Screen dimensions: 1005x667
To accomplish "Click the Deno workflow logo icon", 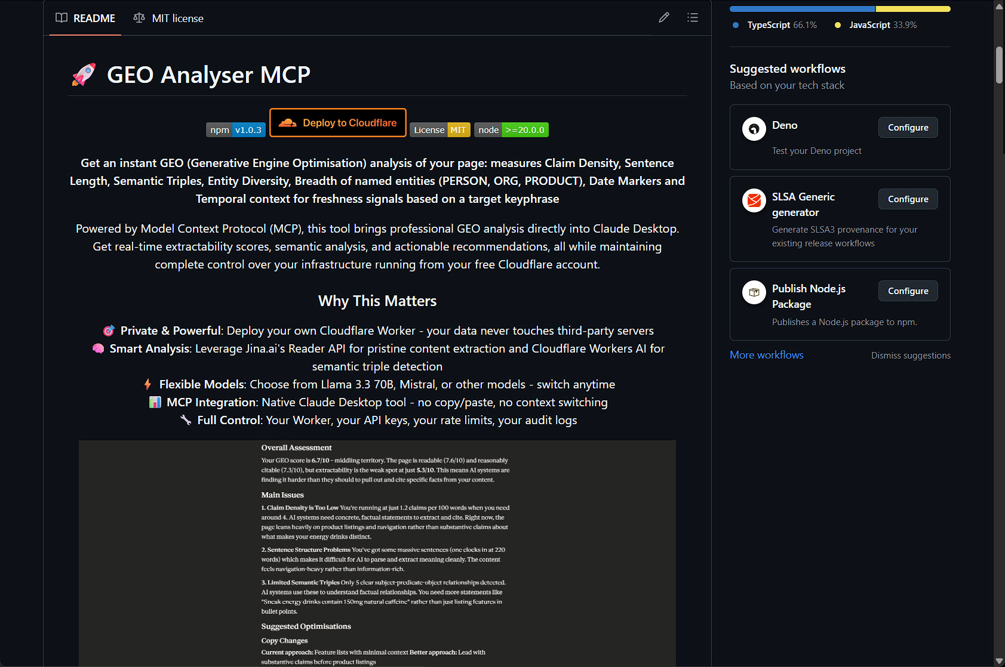I will [x=754, y=129].
